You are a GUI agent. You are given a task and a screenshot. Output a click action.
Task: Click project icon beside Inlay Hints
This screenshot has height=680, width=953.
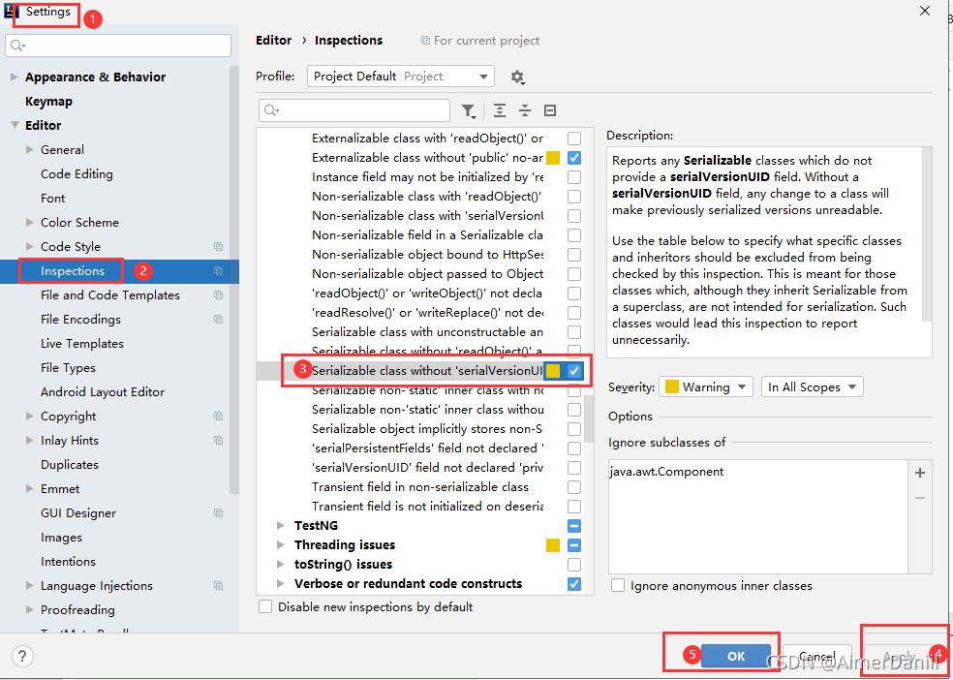[x=218, y=441]
